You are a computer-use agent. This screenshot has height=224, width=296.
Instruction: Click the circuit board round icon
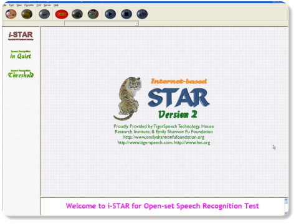coord(77,14)
